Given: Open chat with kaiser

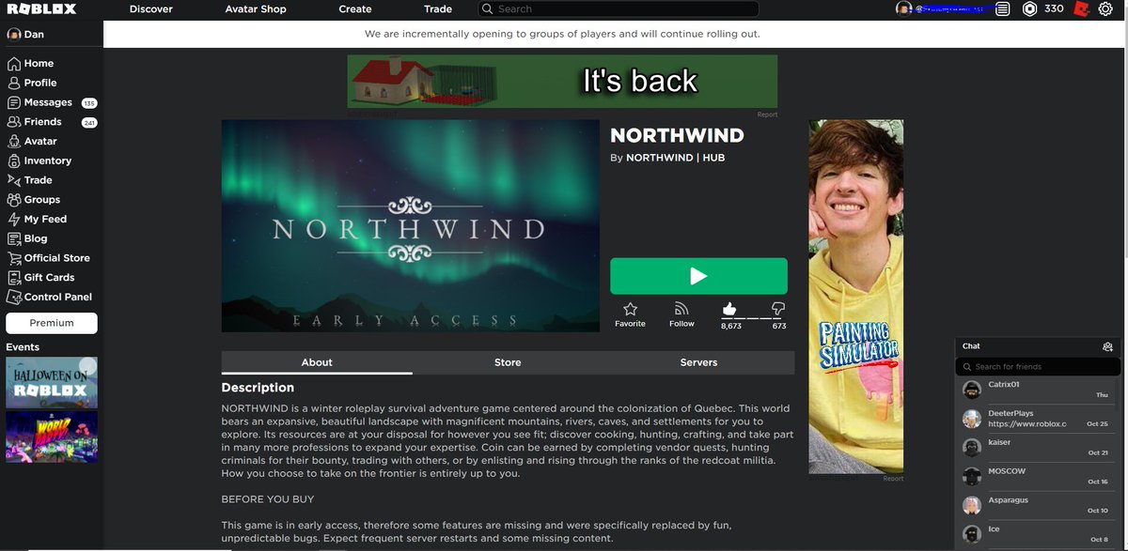Looking at the screenshot, I should [1038, 447].
